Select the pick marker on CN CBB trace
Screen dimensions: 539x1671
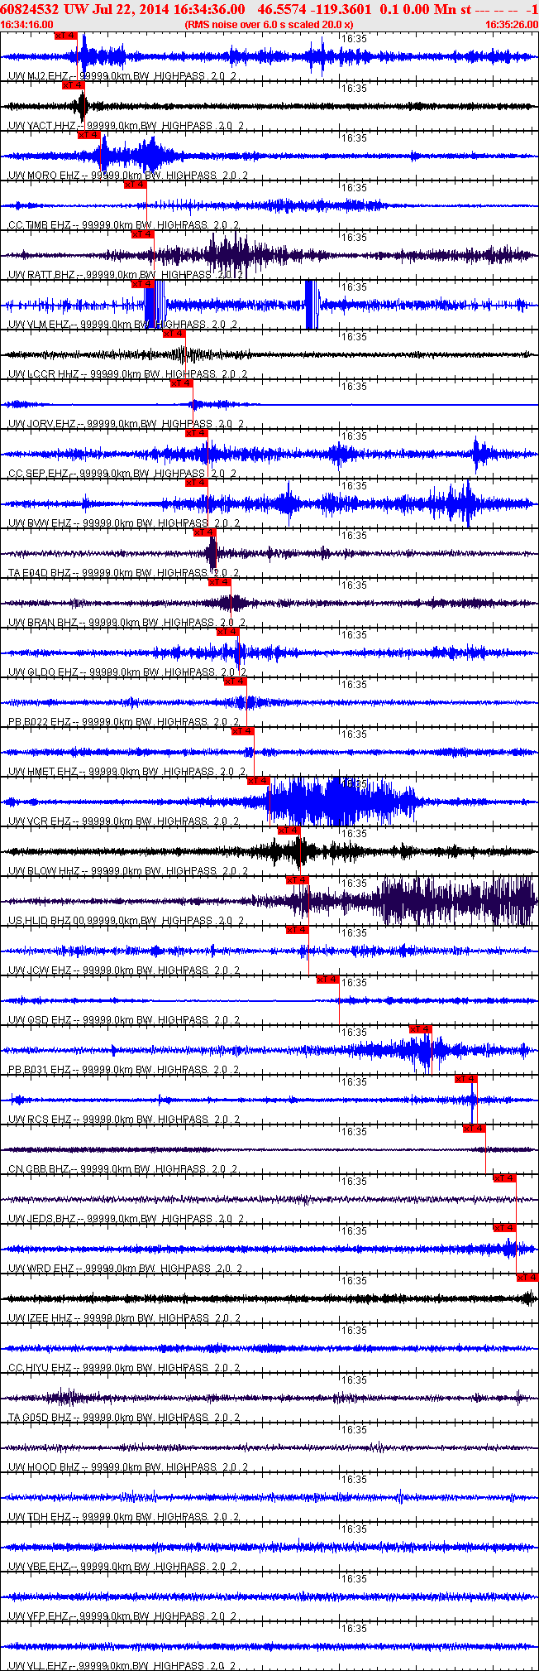[x=475, y=1129]
